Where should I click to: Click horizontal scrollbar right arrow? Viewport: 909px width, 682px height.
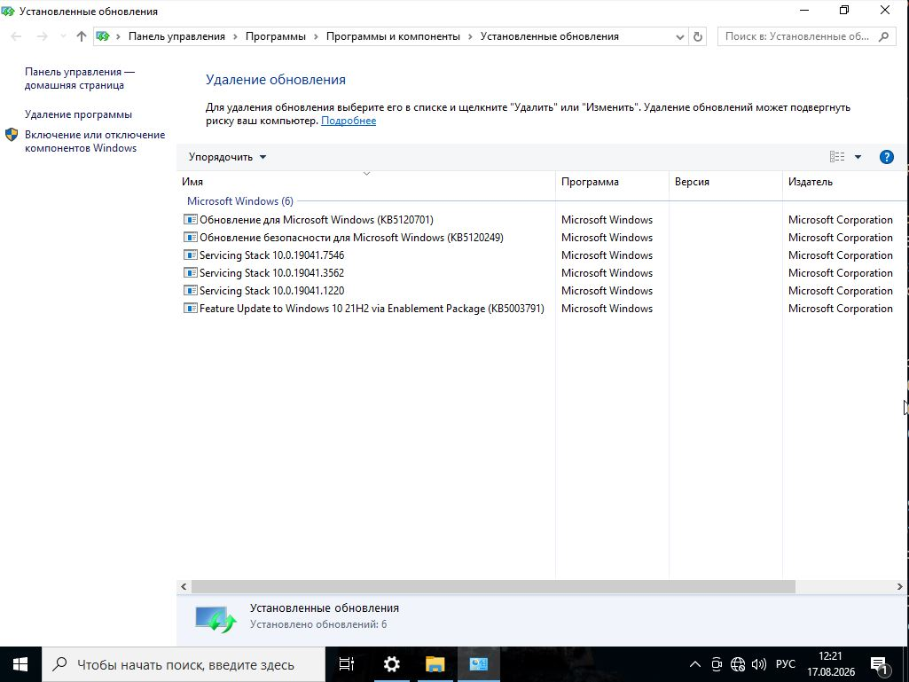coord(900,587)
